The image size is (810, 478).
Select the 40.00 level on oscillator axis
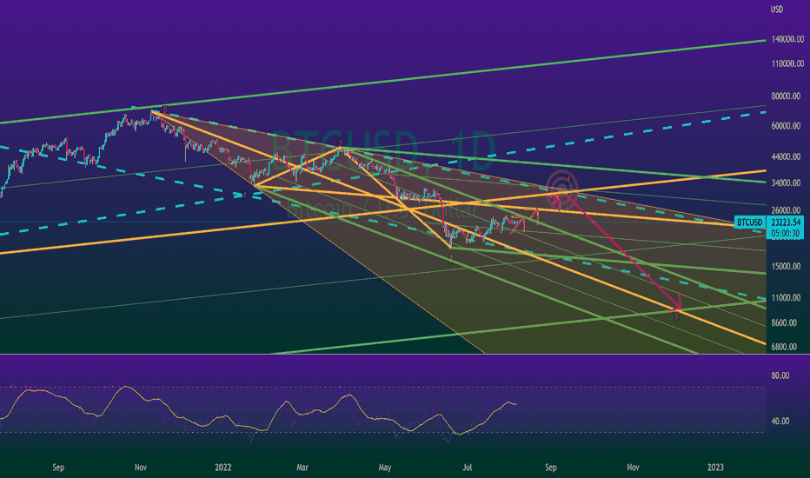pyautogui.click(x=780, y=422)
